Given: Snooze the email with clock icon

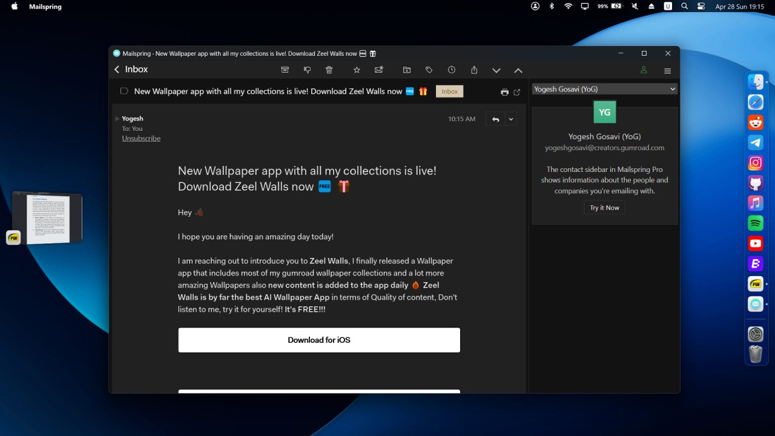Looking at the screenshot, I should pyautogui.click(x=452, y=70).
